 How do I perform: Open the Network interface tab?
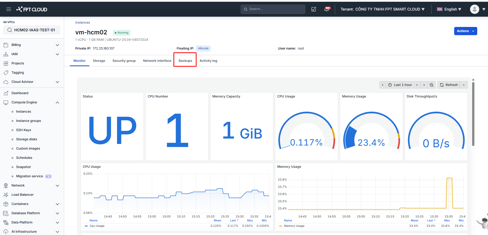157,61
